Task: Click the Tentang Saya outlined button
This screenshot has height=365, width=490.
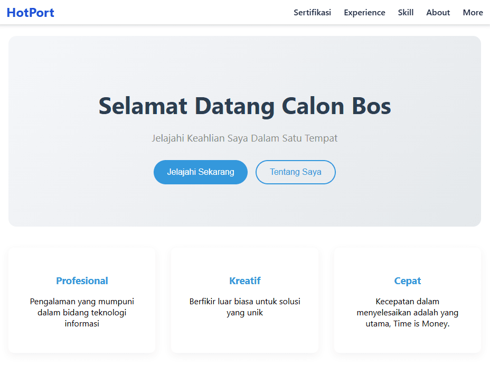Action: pyautogui.click(x=295, y=172)
